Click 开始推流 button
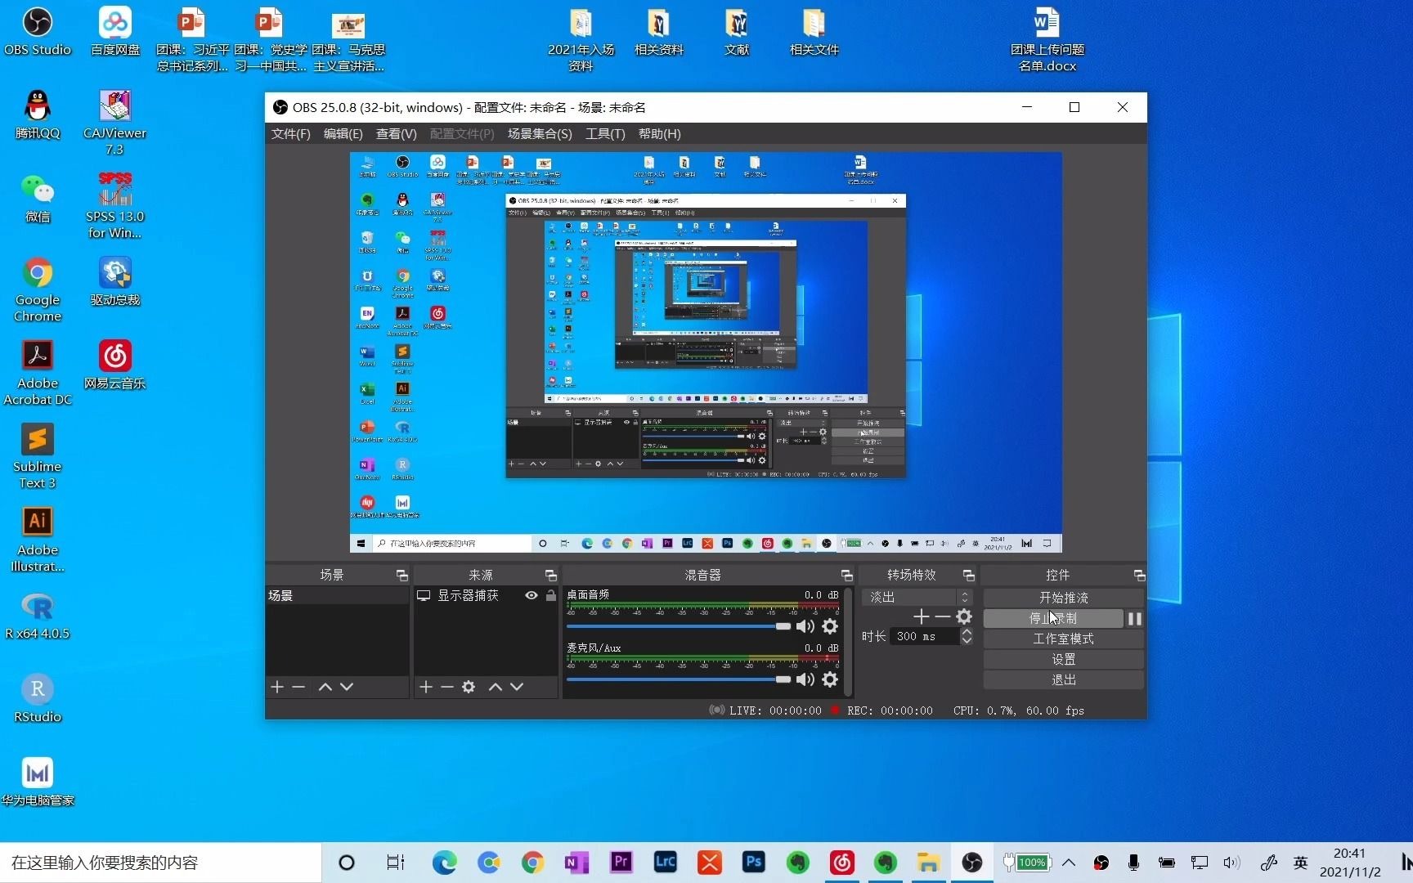1413x883 pixels. (x=1063, y=598)
